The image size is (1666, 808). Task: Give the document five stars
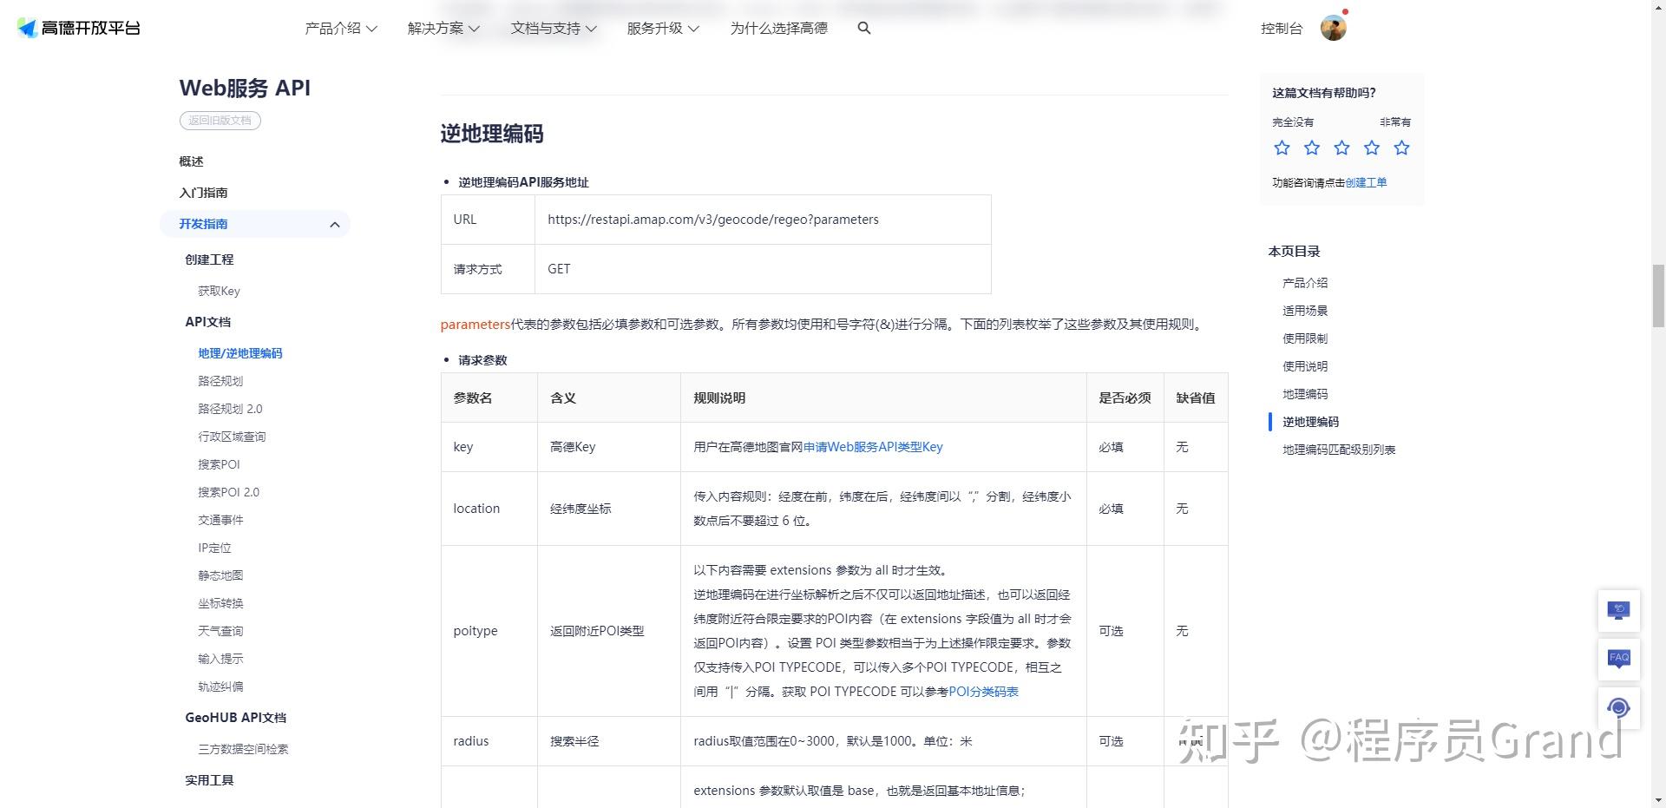(1401, 148)
